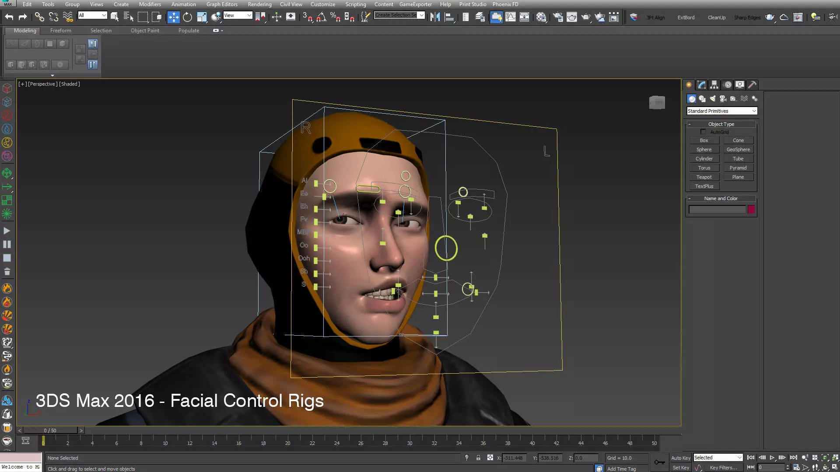
Task: Toggle Set Key mode
Action: click(x=681, y=468)
